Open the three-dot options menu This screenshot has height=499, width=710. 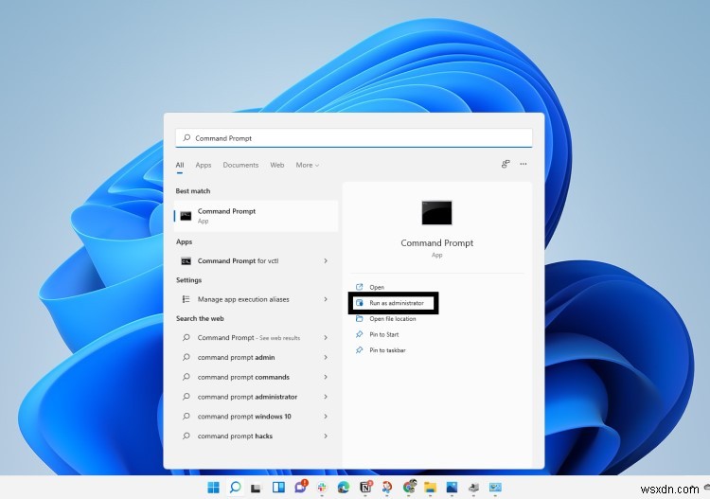[524, 164]
